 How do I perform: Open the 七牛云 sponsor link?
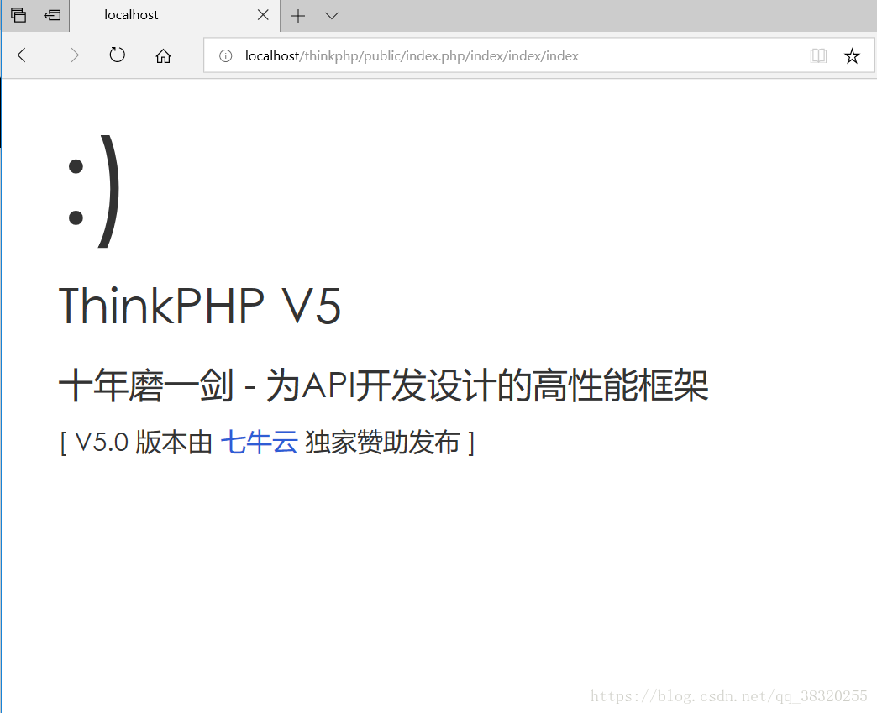pyautogui.click(x=259, y=443)
